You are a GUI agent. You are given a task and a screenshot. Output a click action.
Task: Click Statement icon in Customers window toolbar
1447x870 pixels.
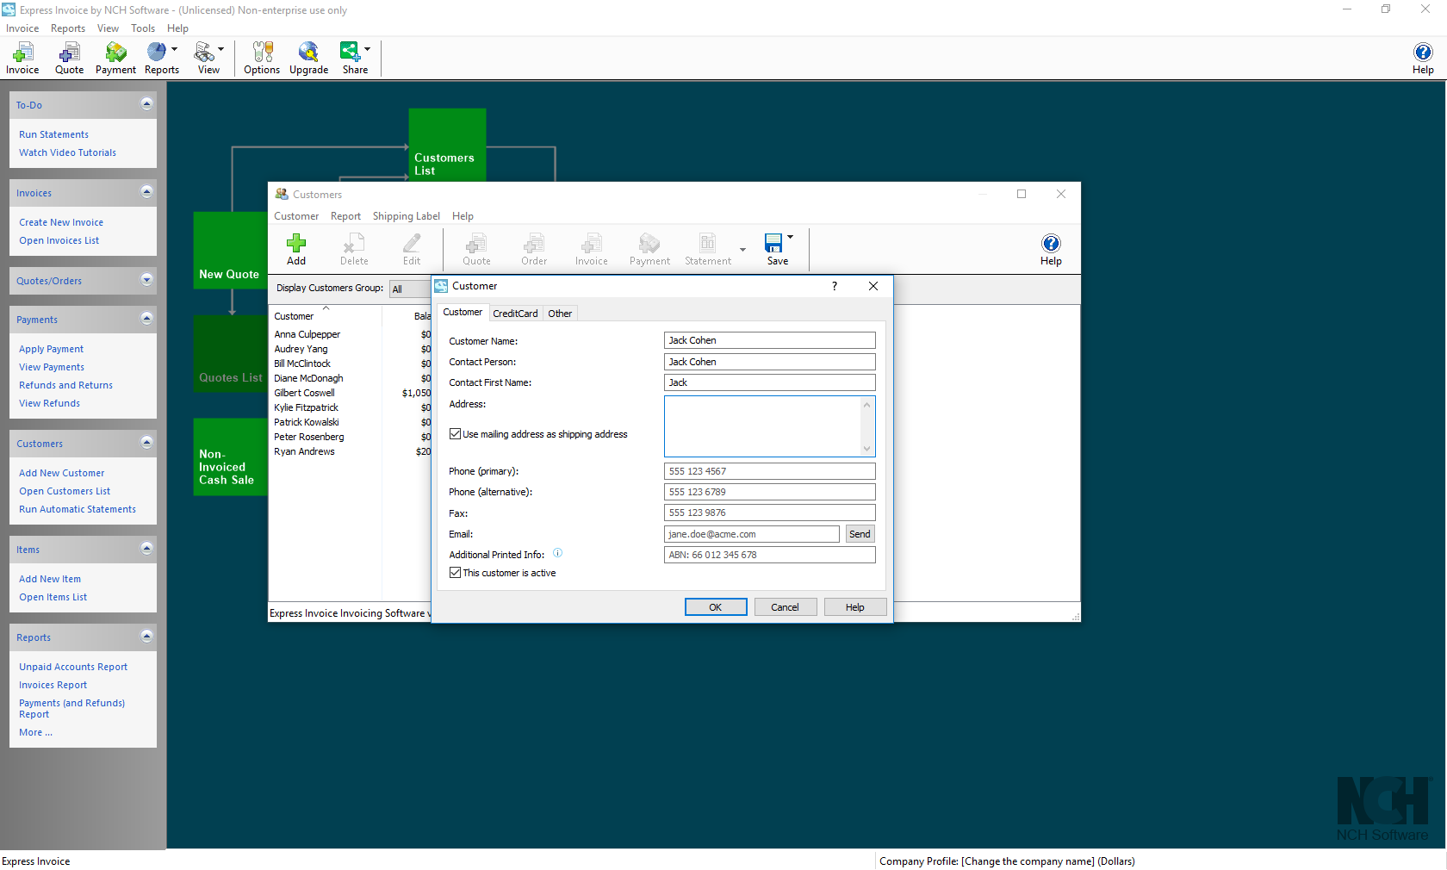[x=708, y=250]
